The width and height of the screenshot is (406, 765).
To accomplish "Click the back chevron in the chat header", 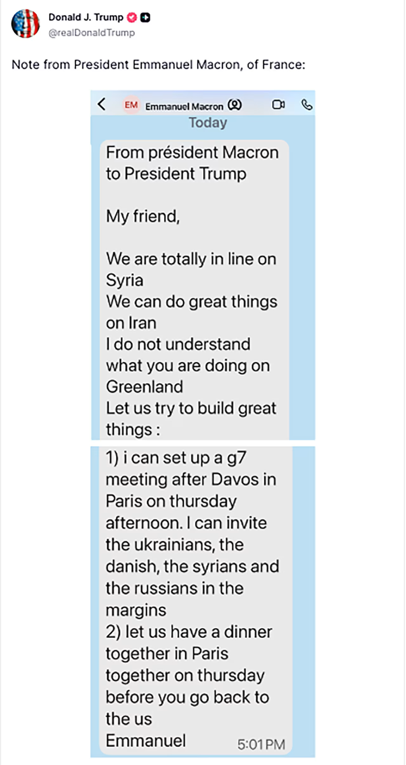I will pos(102,104).
